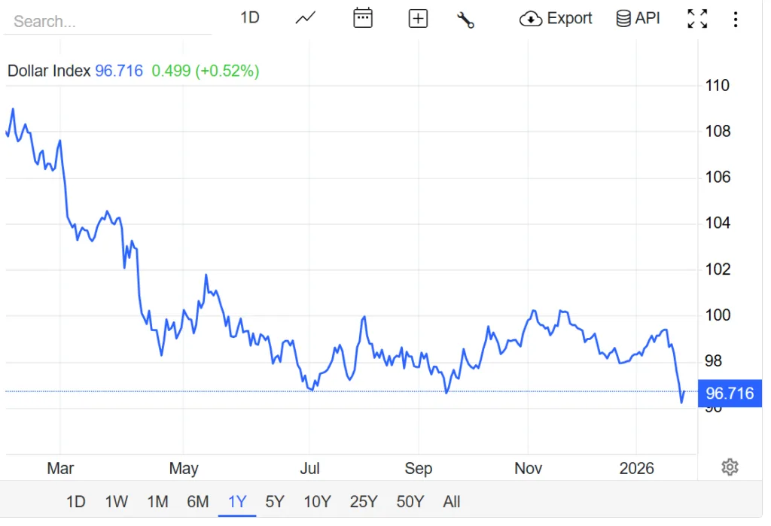
Task: Enable the 10Y range view
Action: click(x=318, y=501)
